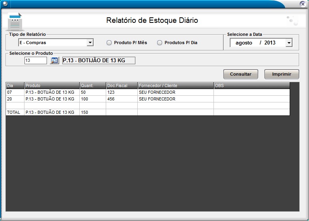
Task: Select the Produtos P/ Dia radio button
Action: (159, 43)
